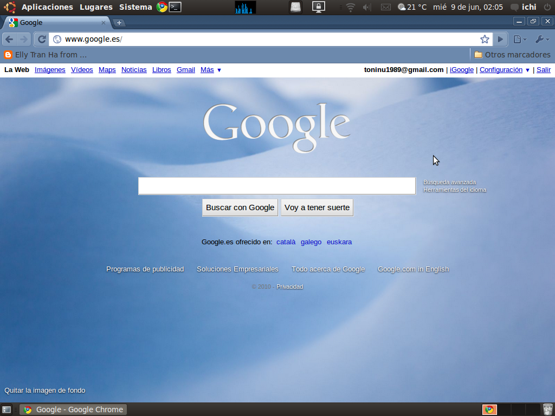Open the wrench settings menu dropdown
The image size is (555, 416).
(542, 39)
